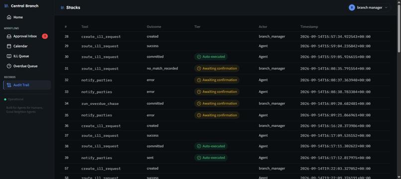This screenshot has height=179, width=401.
Task: Click the check icon in row 39 badge
Action: (x=199, y=158)
